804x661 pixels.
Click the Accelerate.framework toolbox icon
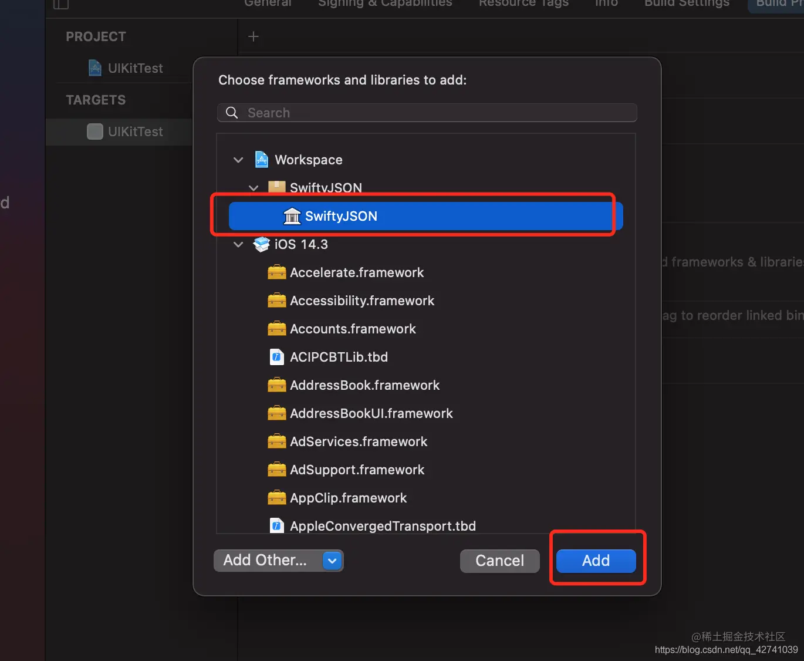276,272
